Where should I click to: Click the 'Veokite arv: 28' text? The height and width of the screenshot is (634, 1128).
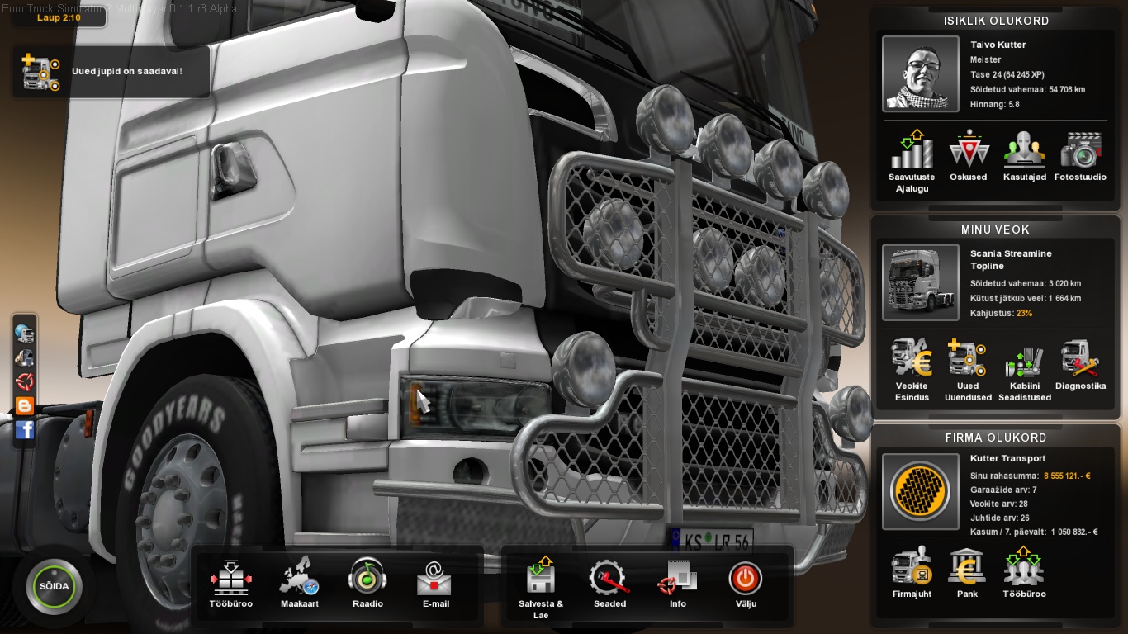click(999, 504)
